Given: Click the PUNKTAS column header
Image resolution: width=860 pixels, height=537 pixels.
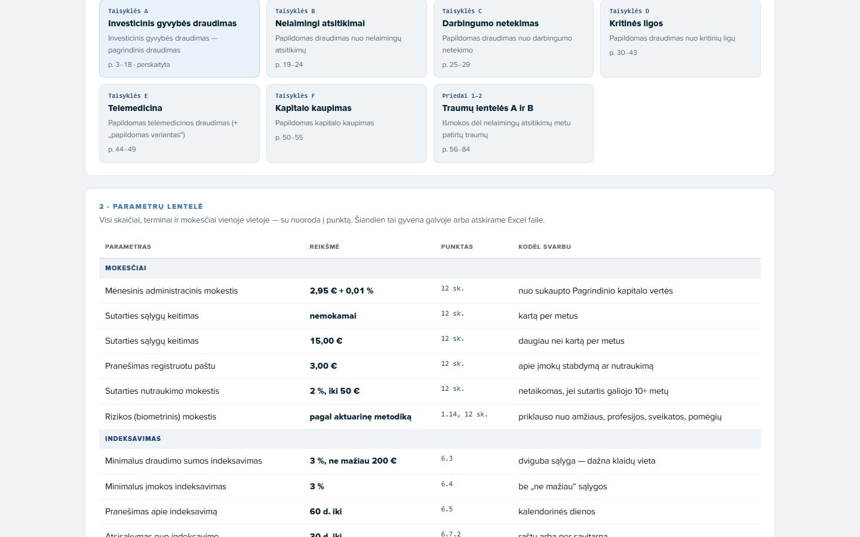Looking at the screenshot, I should (457, 246).
